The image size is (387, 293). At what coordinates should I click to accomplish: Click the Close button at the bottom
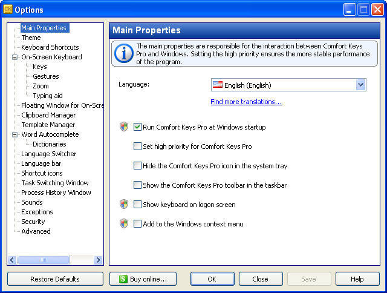point(261,279)
